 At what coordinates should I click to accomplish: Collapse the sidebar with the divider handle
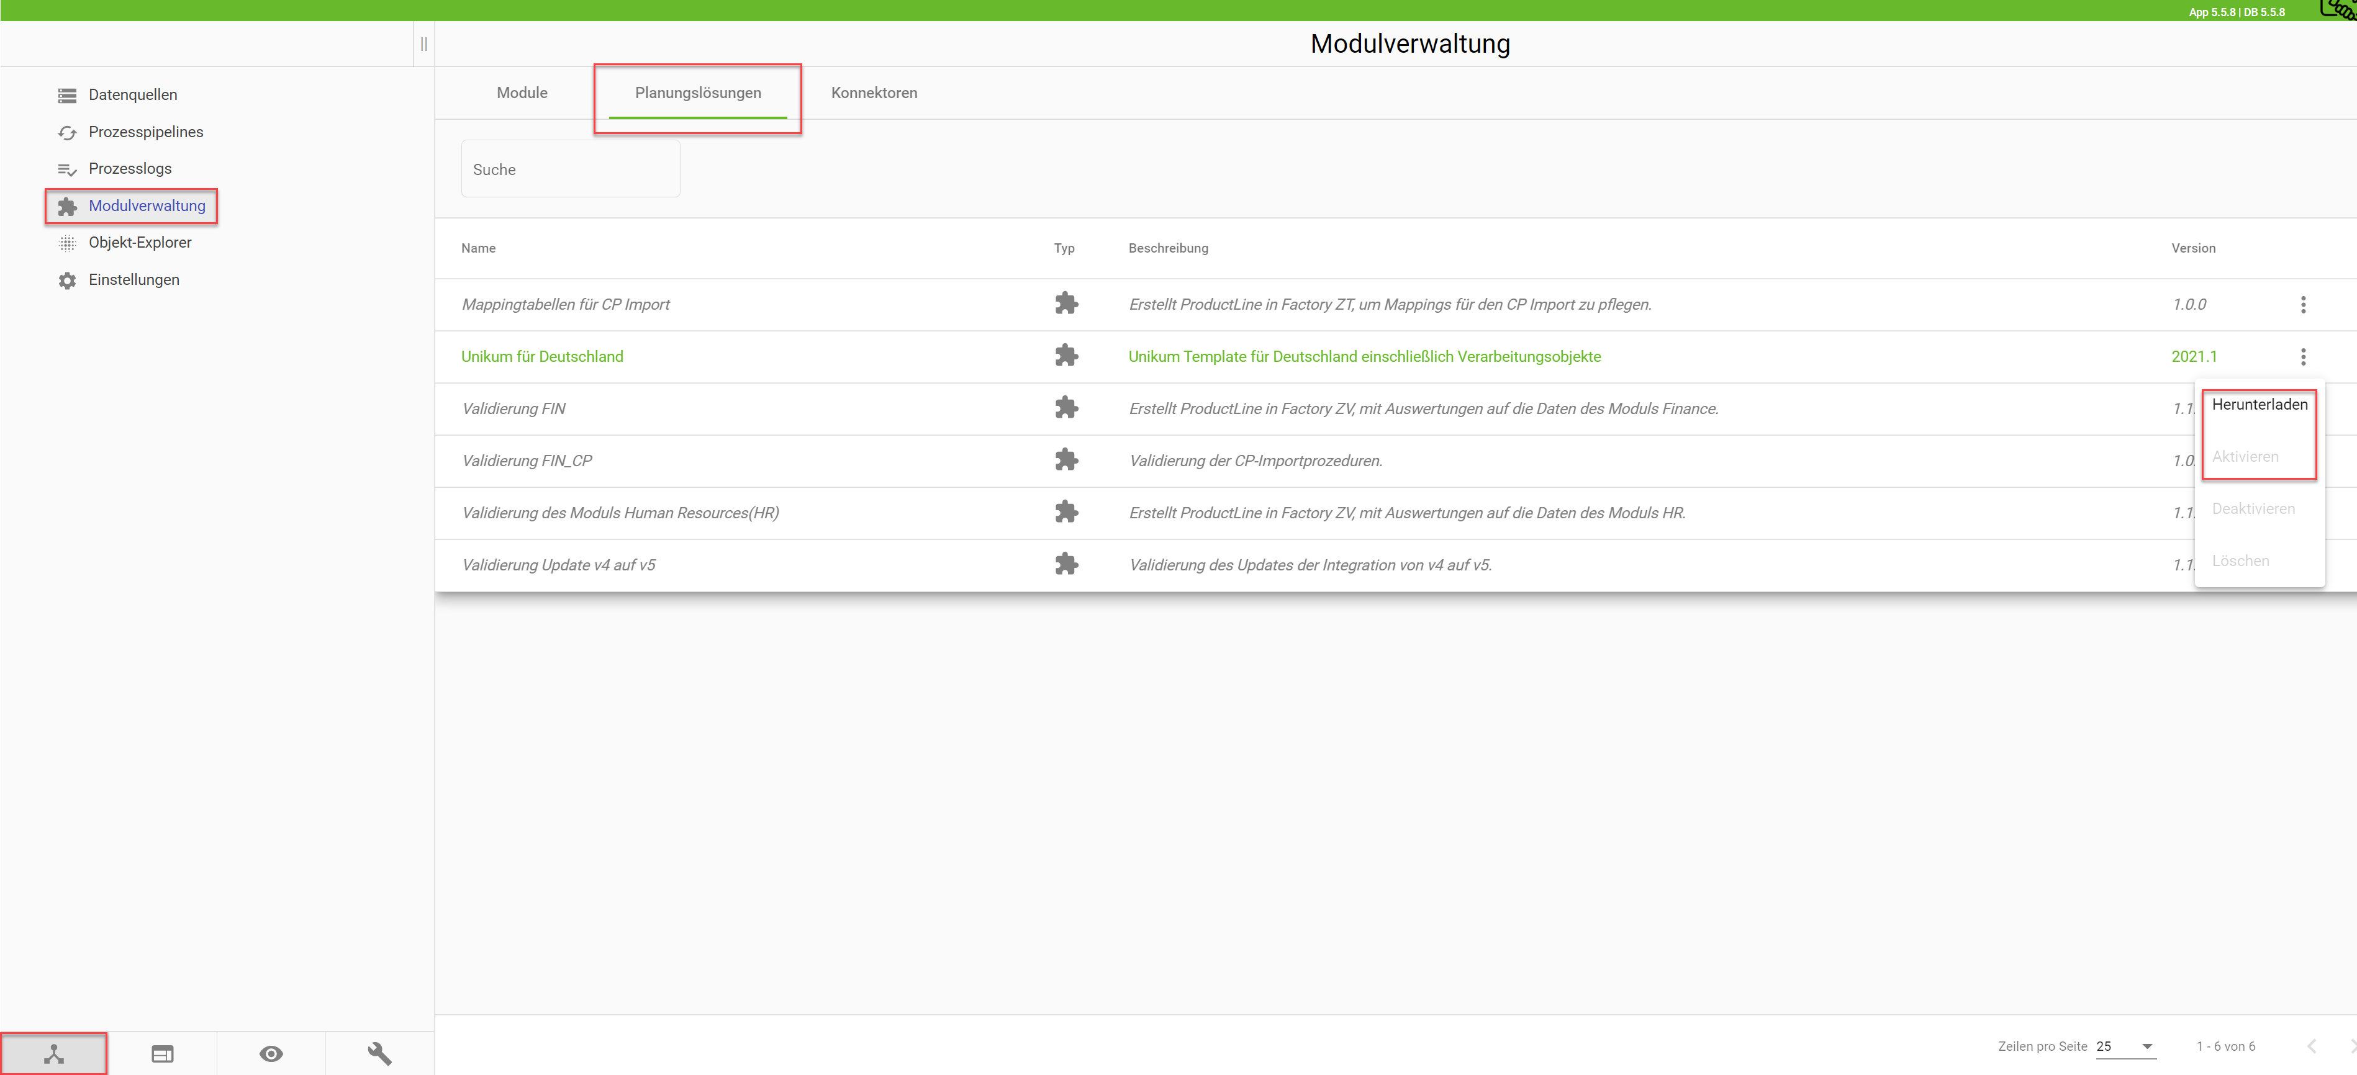tap(423, 44)
